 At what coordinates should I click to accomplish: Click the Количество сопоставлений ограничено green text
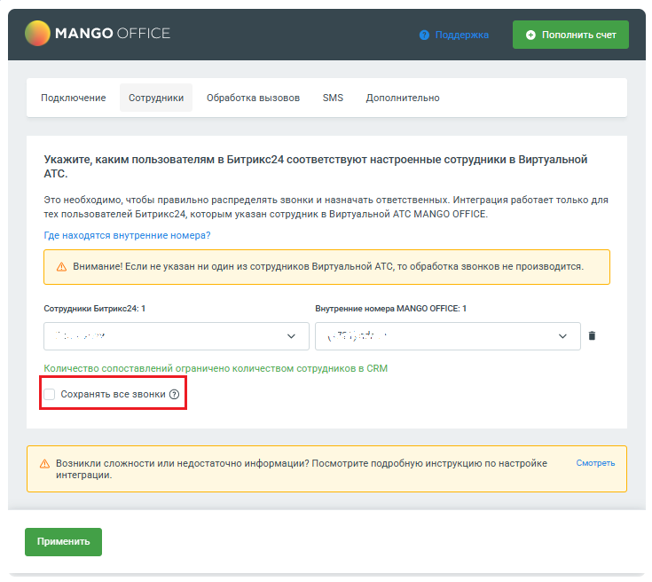click(216, 368)
